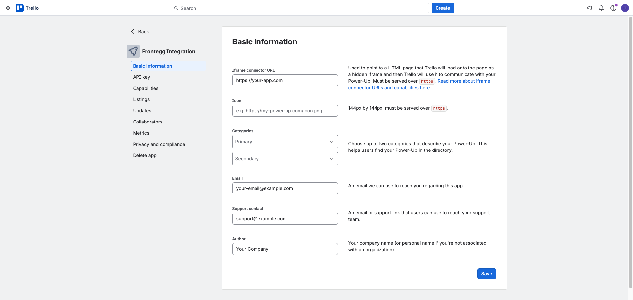Click the Basic information heading
Viewport: 633px width, 300px height.
pyautogui.click(x=265, y=42)
